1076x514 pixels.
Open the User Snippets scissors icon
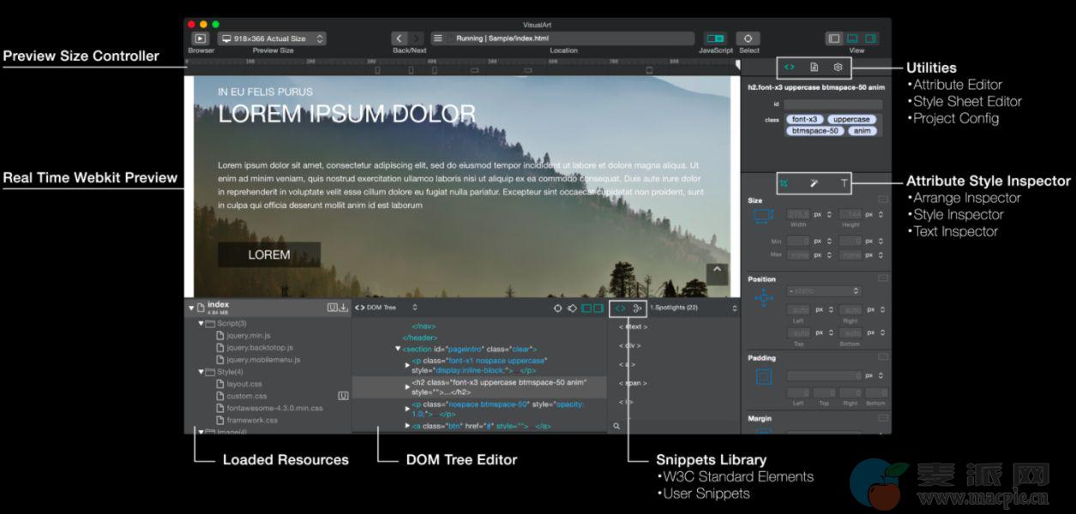click(638, 308)
